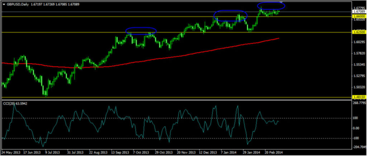Click the 1.52795 price axis value

[359, 76]
